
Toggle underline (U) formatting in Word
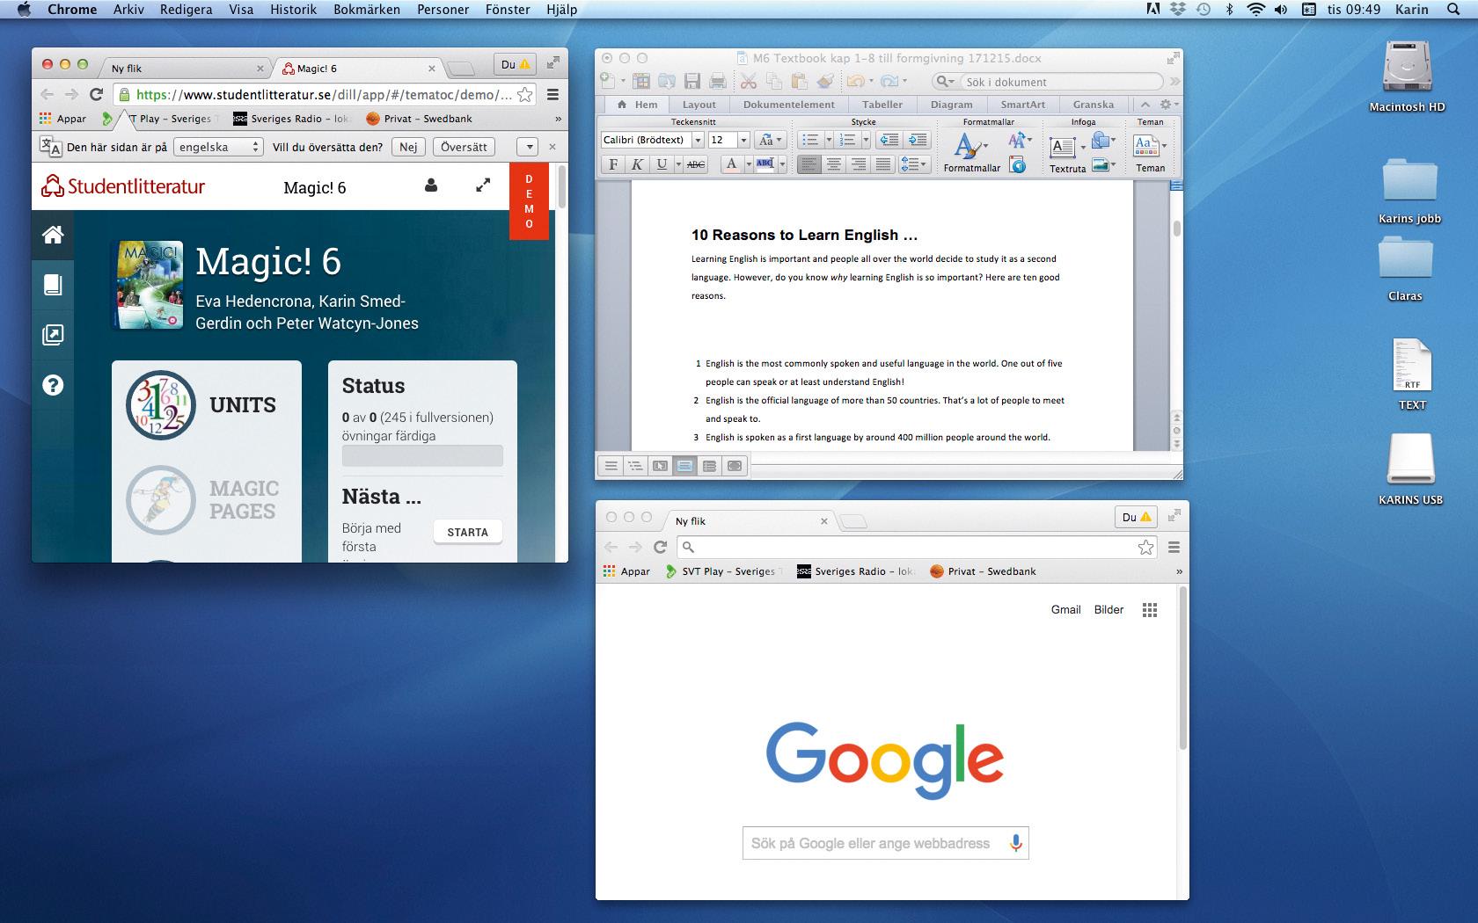(x=662, y=164)
